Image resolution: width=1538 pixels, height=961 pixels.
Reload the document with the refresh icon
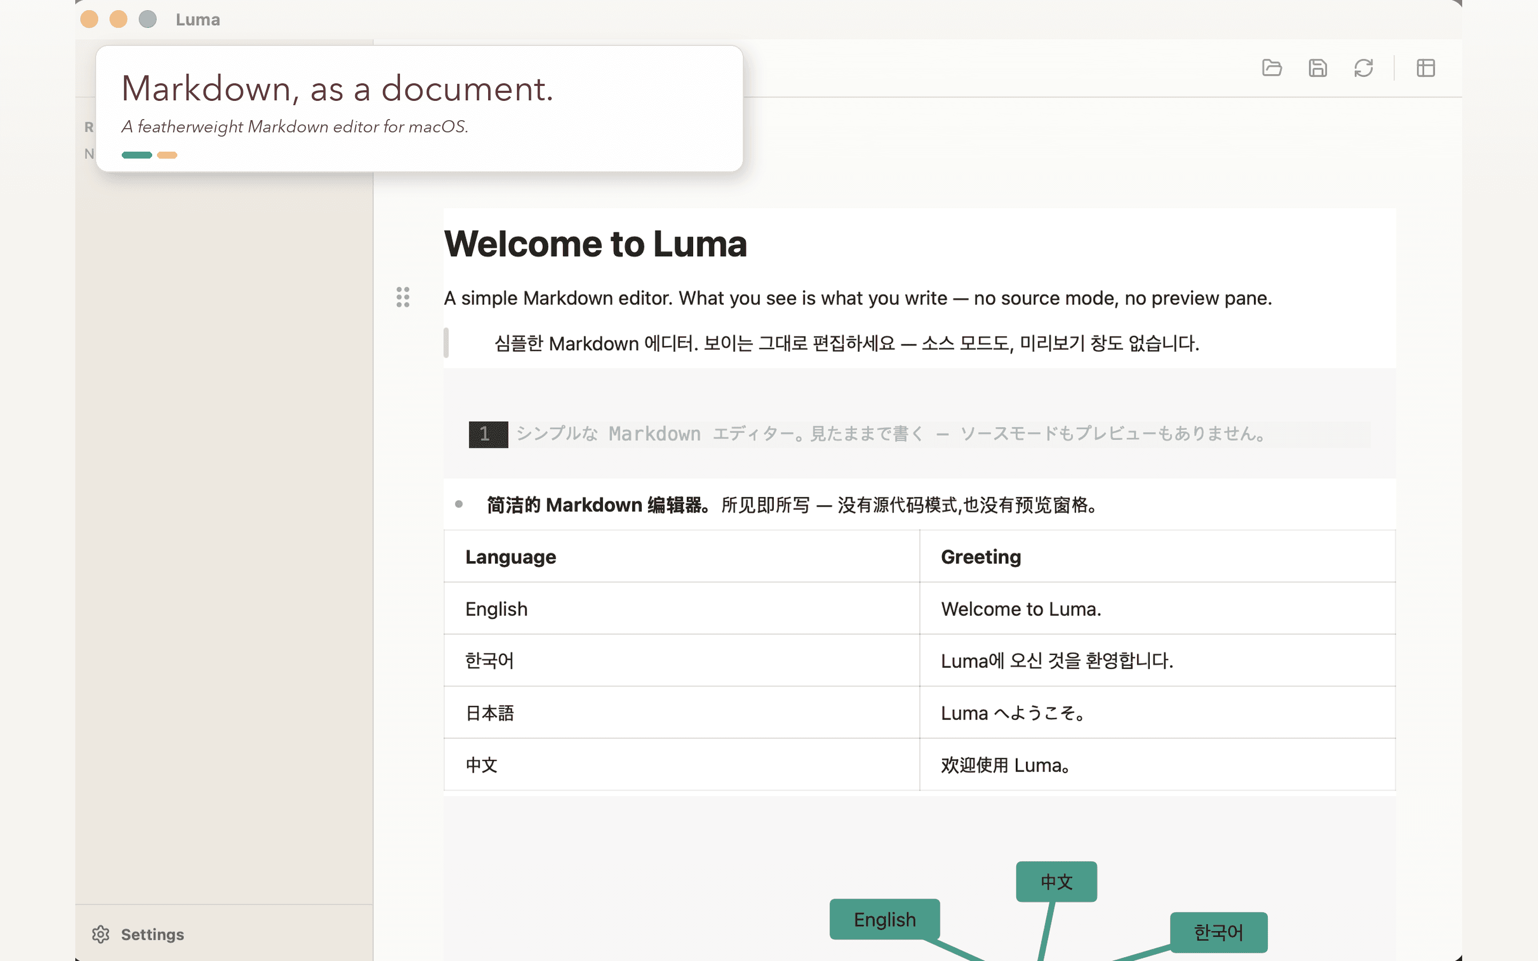1363,68
